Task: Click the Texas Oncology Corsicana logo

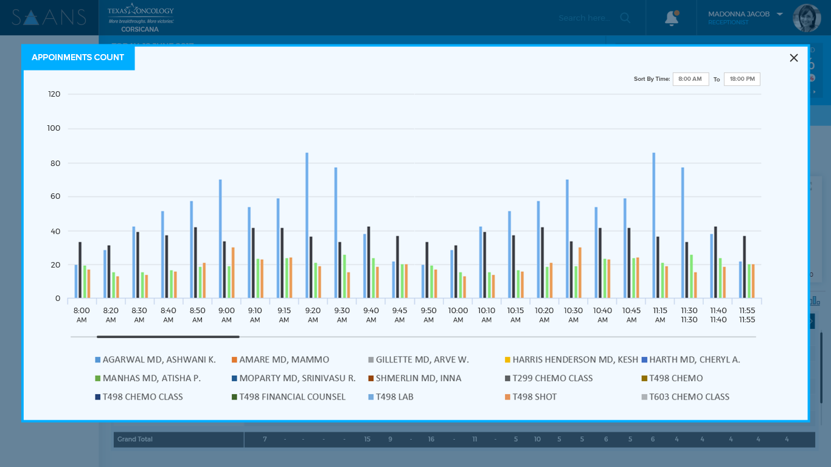Action: point(141,18)
